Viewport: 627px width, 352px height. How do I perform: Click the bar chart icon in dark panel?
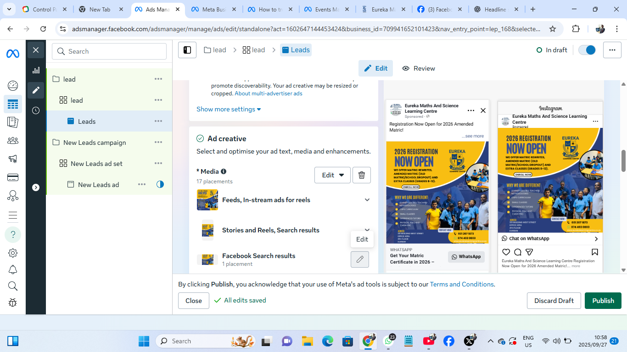tap(36, 70)
